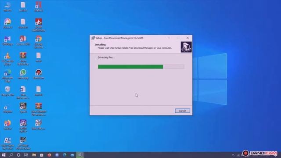Screen dimensions: 281x158
Task: Open the New Microsoft document icon
Action: (23, 93)
